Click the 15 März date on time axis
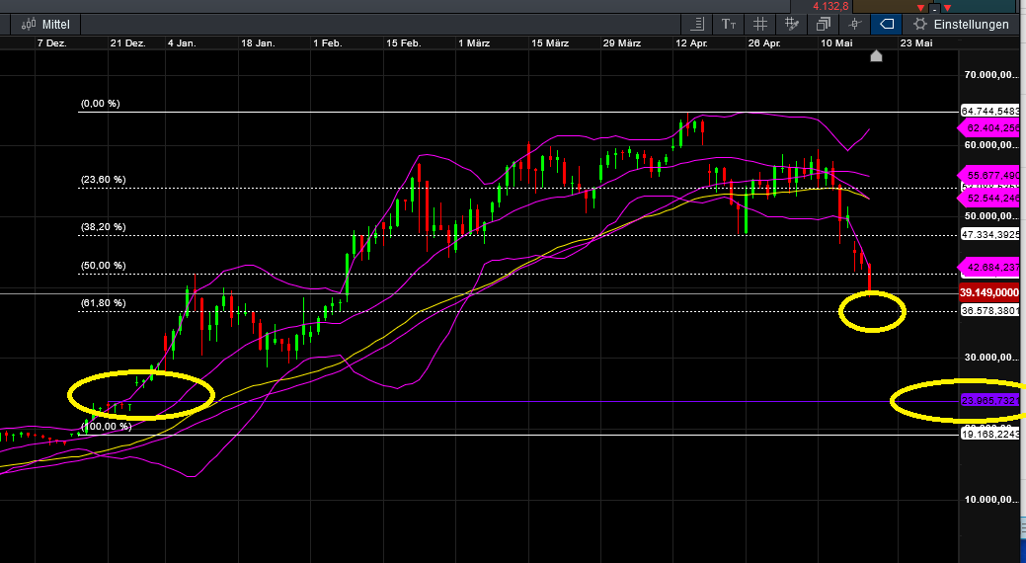1026x563 pixels. (x=550, y=43)
